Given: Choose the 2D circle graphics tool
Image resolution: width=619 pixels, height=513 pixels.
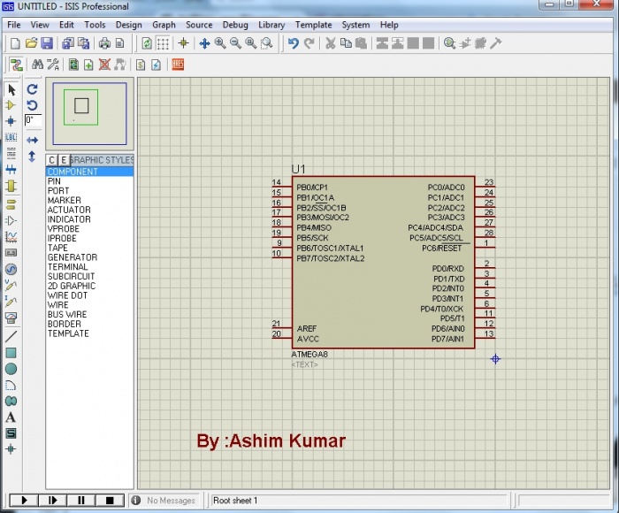Looking at the screenshot, I should click(11, 369).
